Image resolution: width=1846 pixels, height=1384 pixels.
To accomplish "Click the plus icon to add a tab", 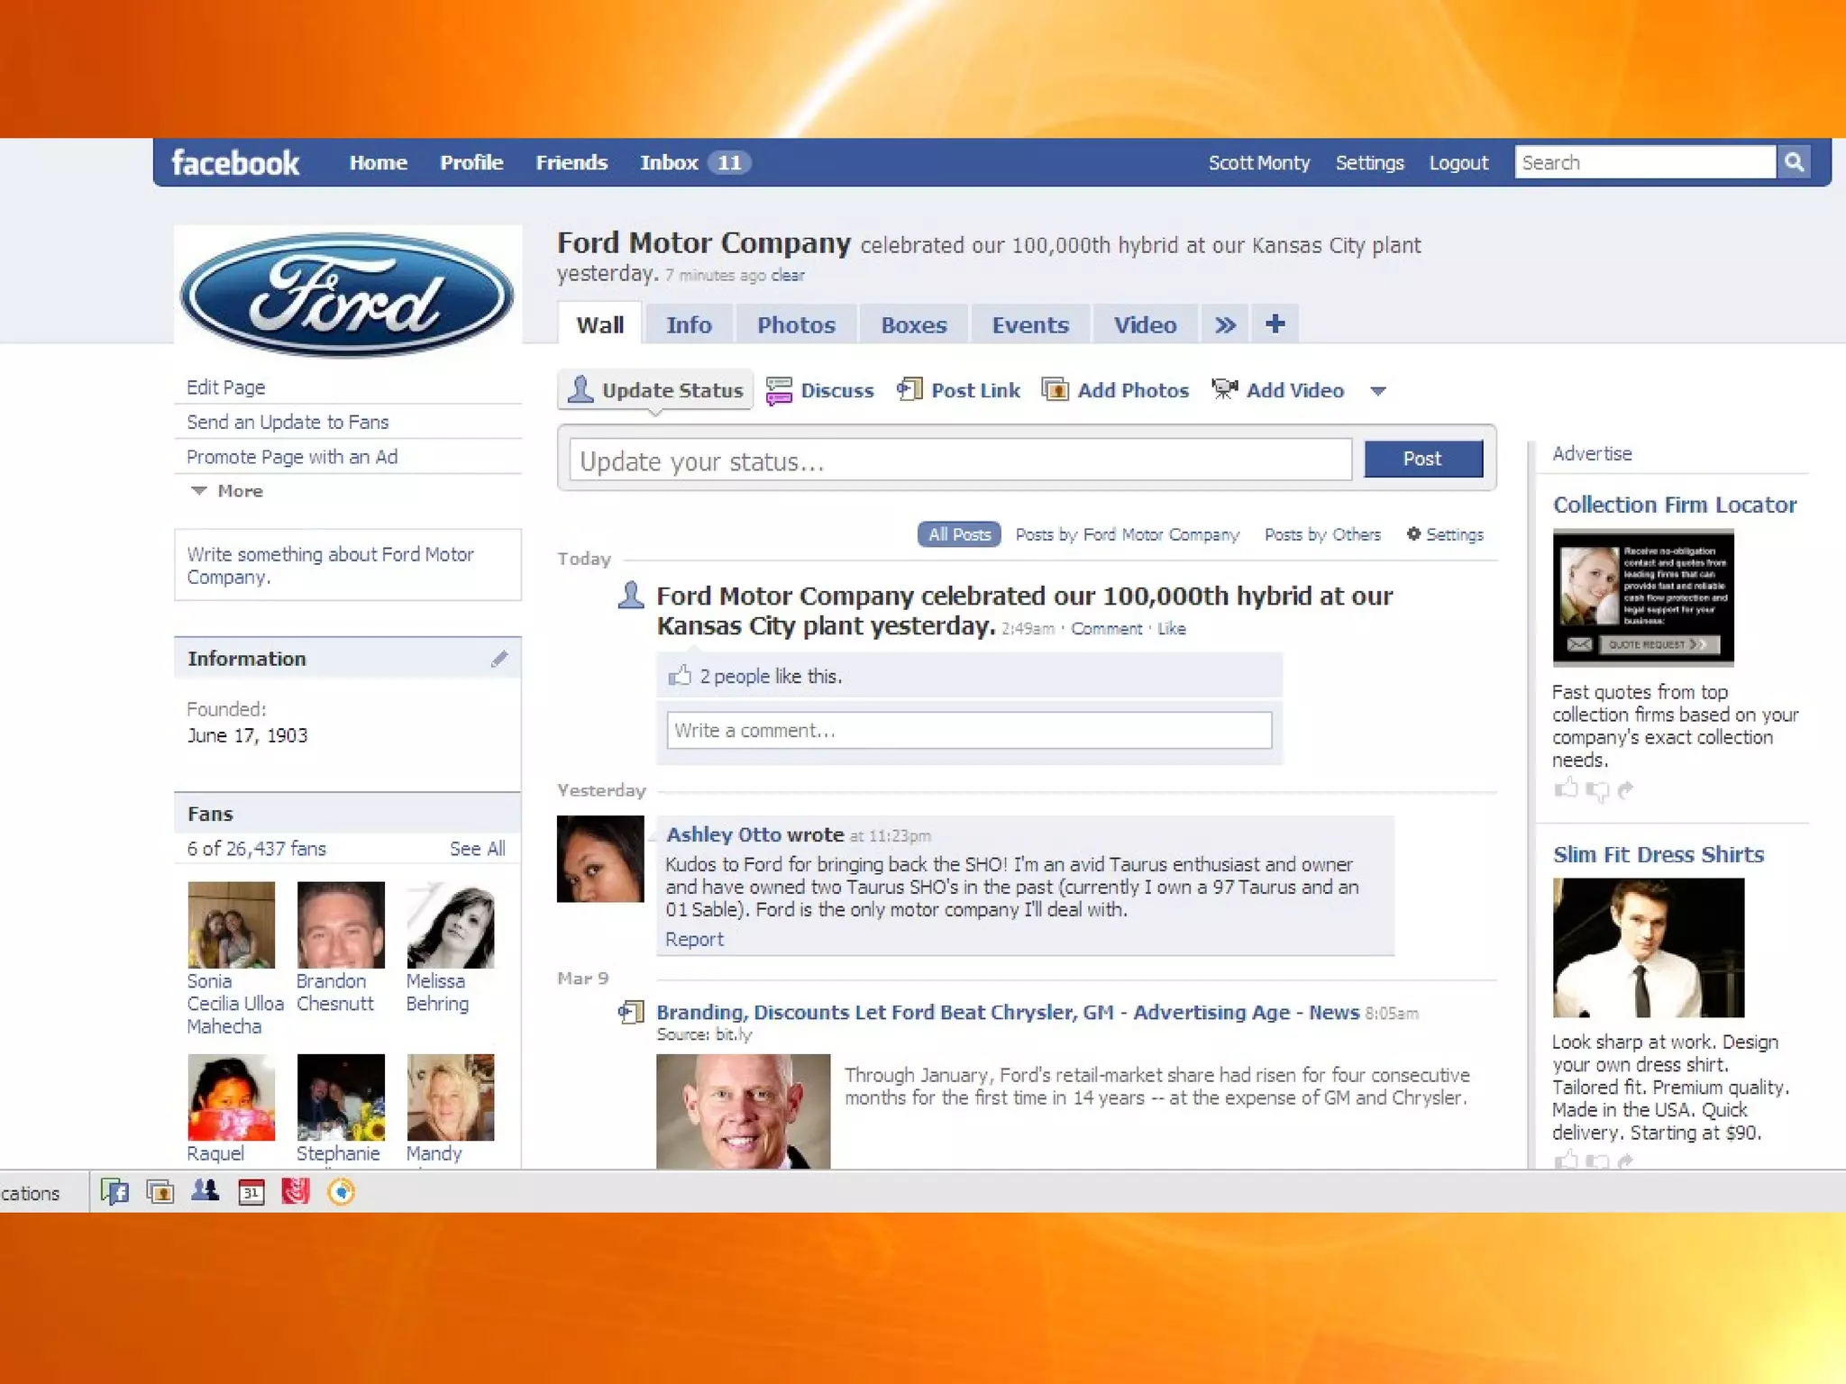I will (x=1275, y=324).
